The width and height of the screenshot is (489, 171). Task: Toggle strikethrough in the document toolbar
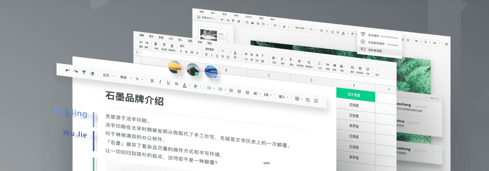[176, 84]
